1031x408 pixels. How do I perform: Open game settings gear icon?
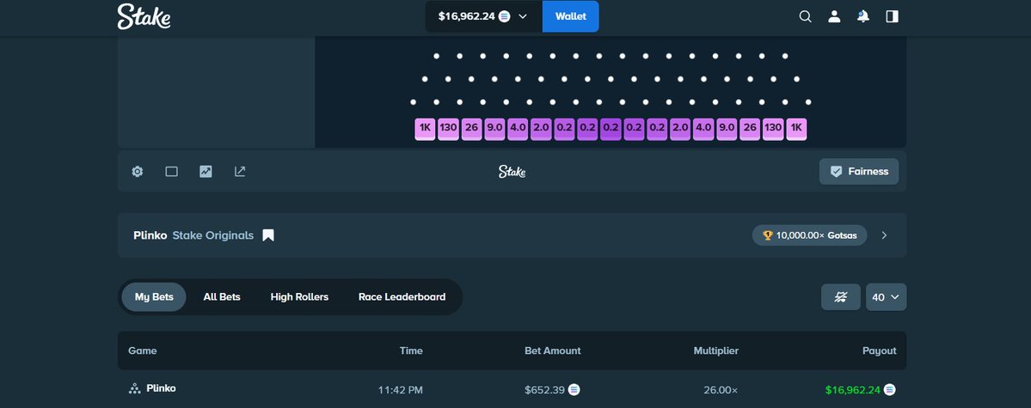click(x=137, y=172)
